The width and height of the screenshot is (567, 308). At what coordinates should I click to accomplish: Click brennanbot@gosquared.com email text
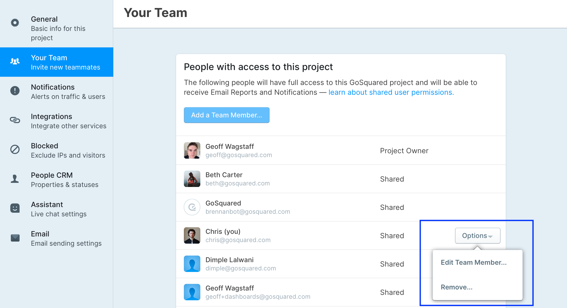pos(248,212)
